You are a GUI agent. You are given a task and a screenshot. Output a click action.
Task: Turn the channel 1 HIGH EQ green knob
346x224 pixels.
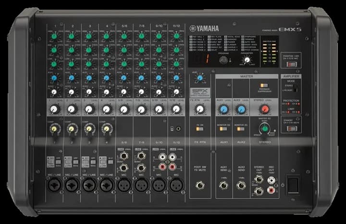tap(54, 36)
